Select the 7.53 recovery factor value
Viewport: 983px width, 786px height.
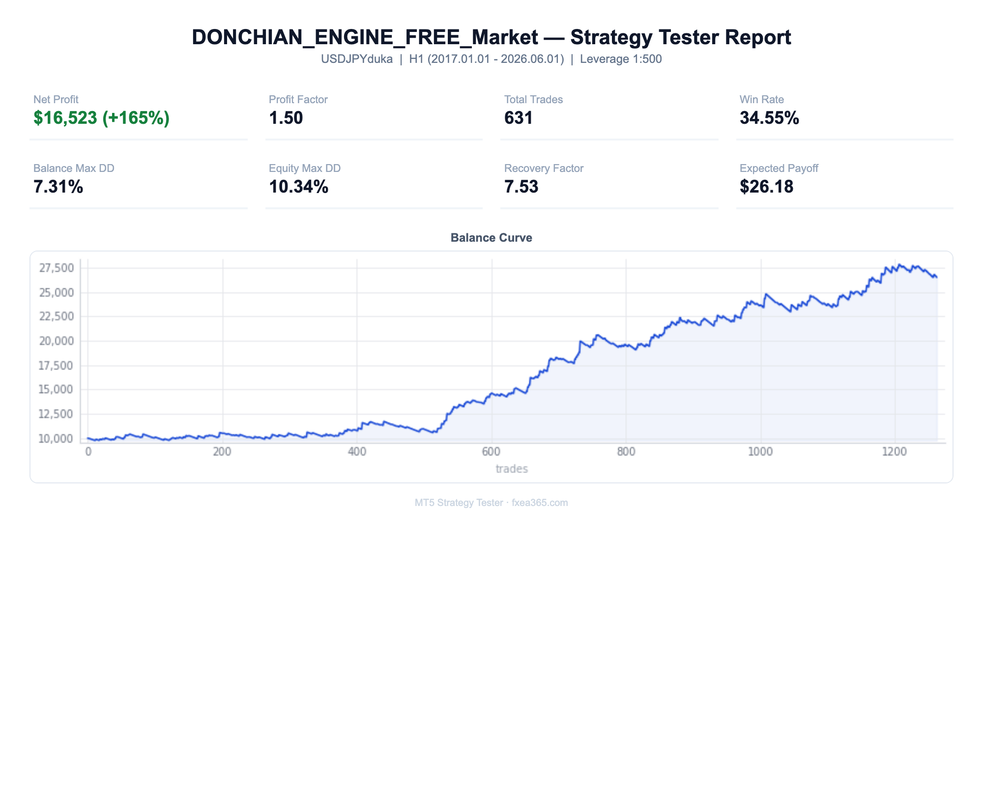point(521,187)
